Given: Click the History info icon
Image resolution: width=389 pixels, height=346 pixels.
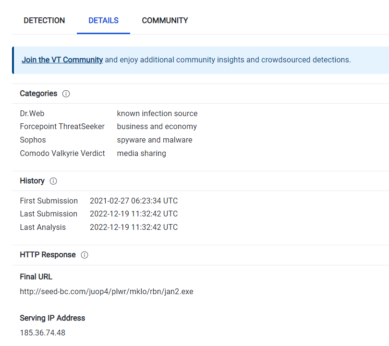Looking at the screenshot, I should pos(53,181).
